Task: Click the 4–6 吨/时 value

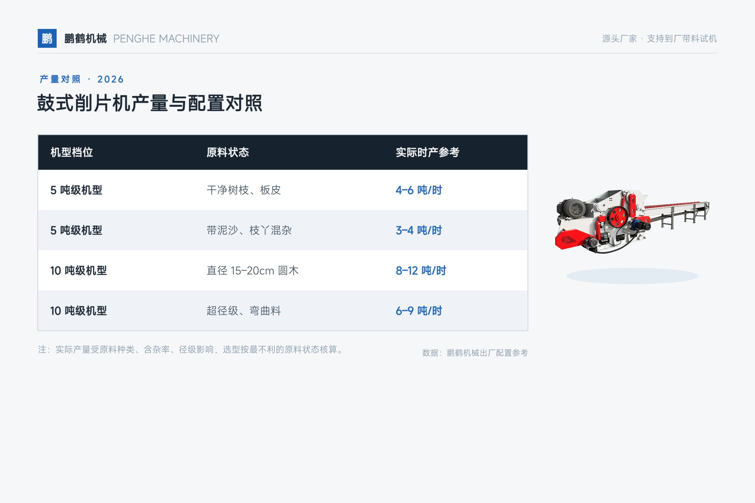Action: 419,190
